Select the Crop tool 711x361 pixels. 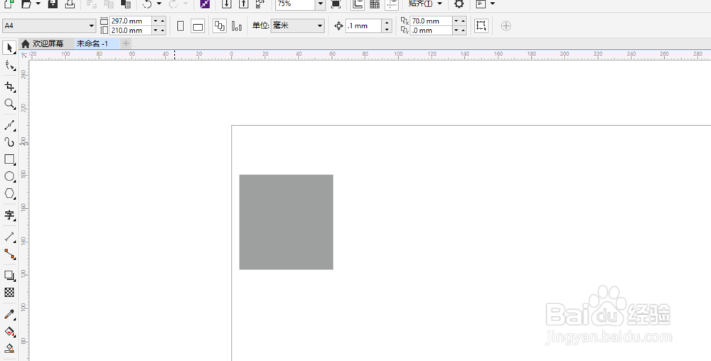point(9,87)
